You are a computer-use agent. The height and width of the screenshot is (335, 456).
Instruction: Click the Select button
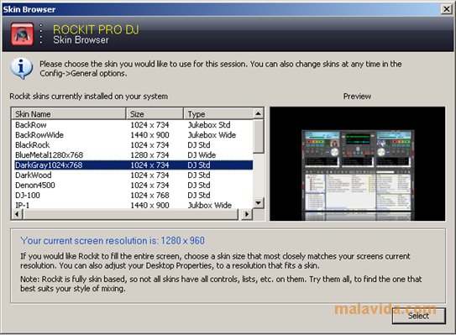[419, 316]
